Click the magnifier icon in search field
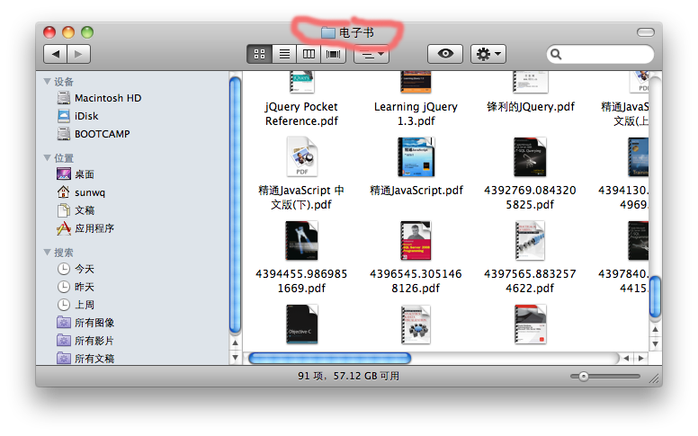Screen dimensions: 698x436 556,54
